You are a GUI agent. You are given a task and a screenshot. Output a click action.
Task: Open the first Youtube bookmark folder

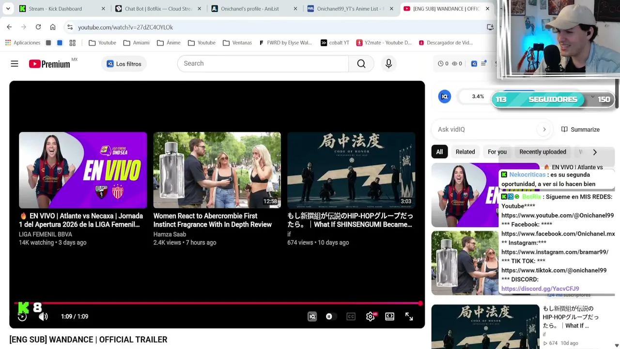click(102, 43)
